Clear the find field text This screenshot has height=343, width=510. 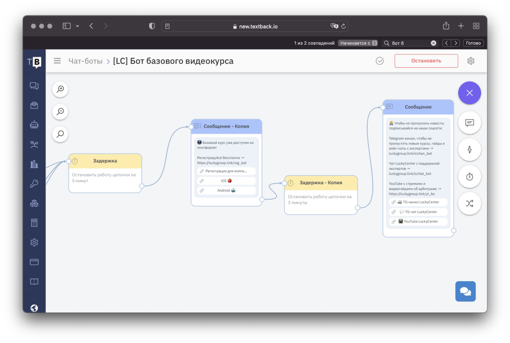433,43
